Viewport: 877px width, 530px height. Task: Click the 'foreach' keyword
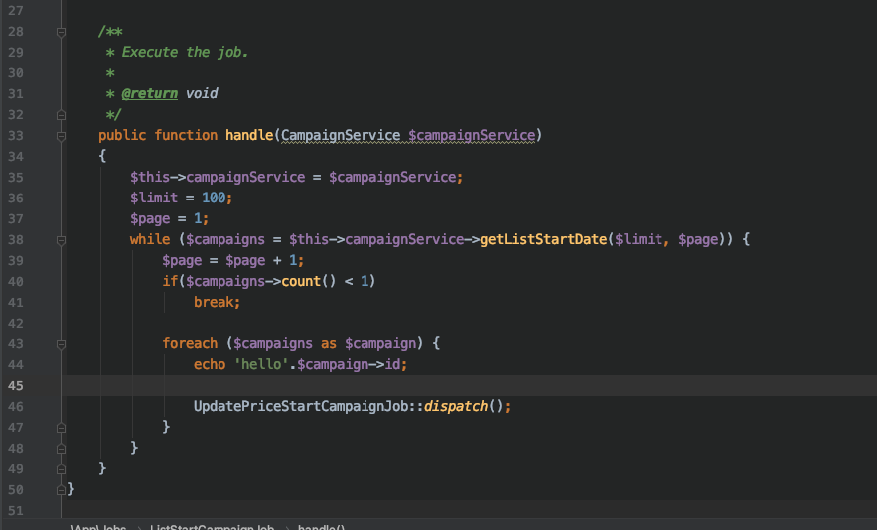tap(190, 343)
